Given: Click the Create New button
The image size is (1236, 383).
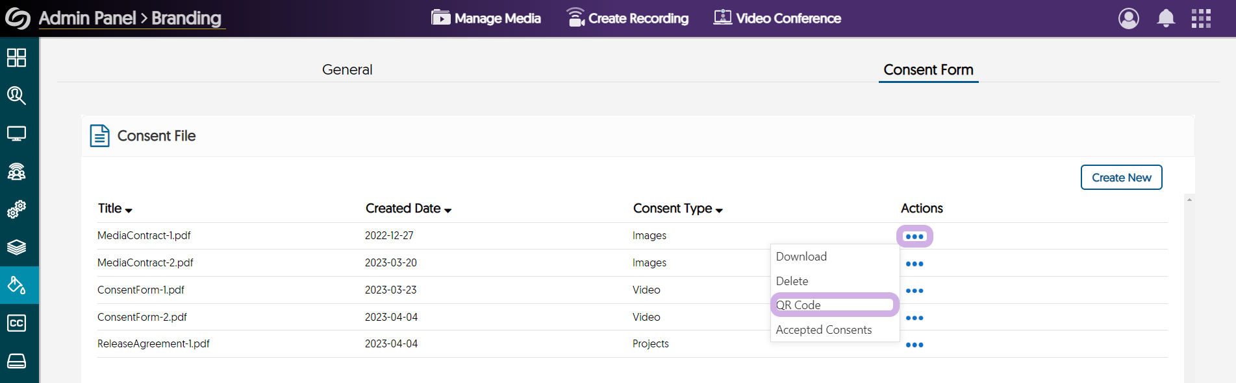Looking at the screenshot, I should click(x=1121, y=178).
